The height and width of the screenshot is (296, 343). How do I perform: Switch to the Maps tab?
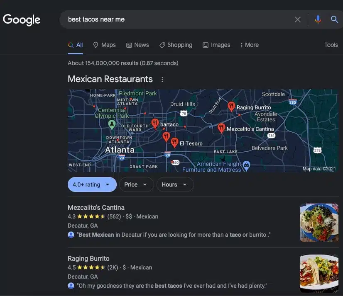click(x=104, y=45)
